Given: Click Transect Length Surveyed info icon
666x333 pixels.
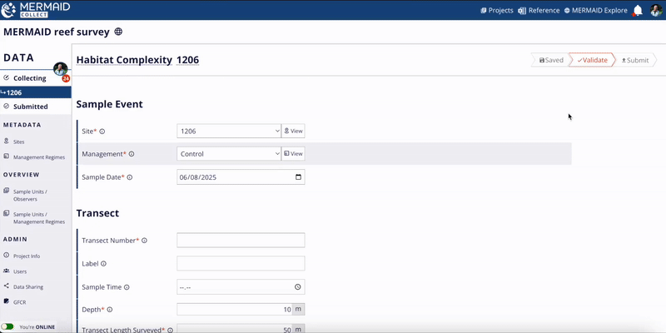Looking at the screenshot, I should (170, 330).
